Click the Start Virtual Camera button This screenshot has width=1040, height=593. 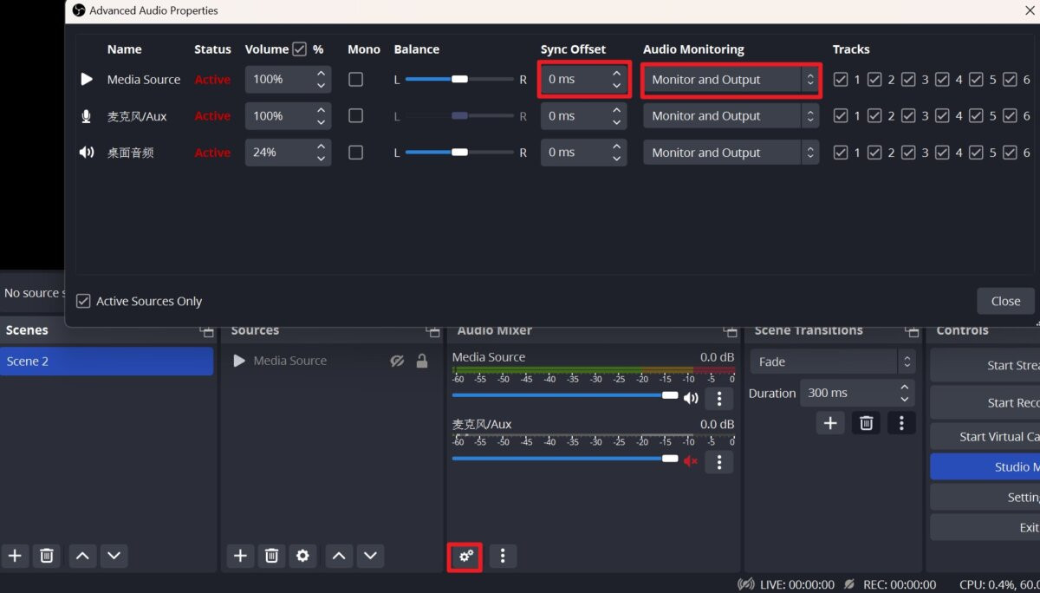997,436
